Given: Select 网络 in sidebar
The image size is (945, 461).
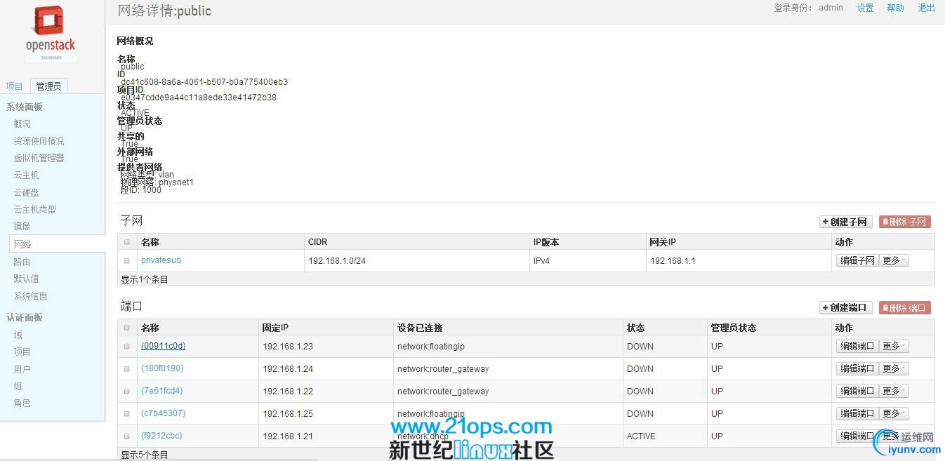Looking at the screenshot, I should (58, 244).
